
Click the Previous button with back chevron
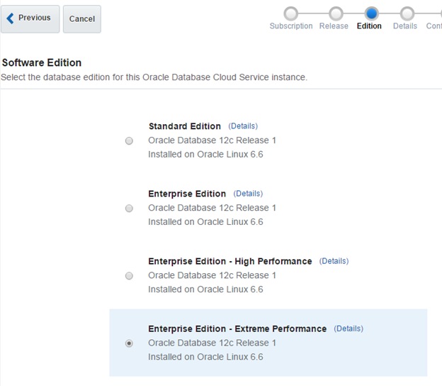click(30, 19)
